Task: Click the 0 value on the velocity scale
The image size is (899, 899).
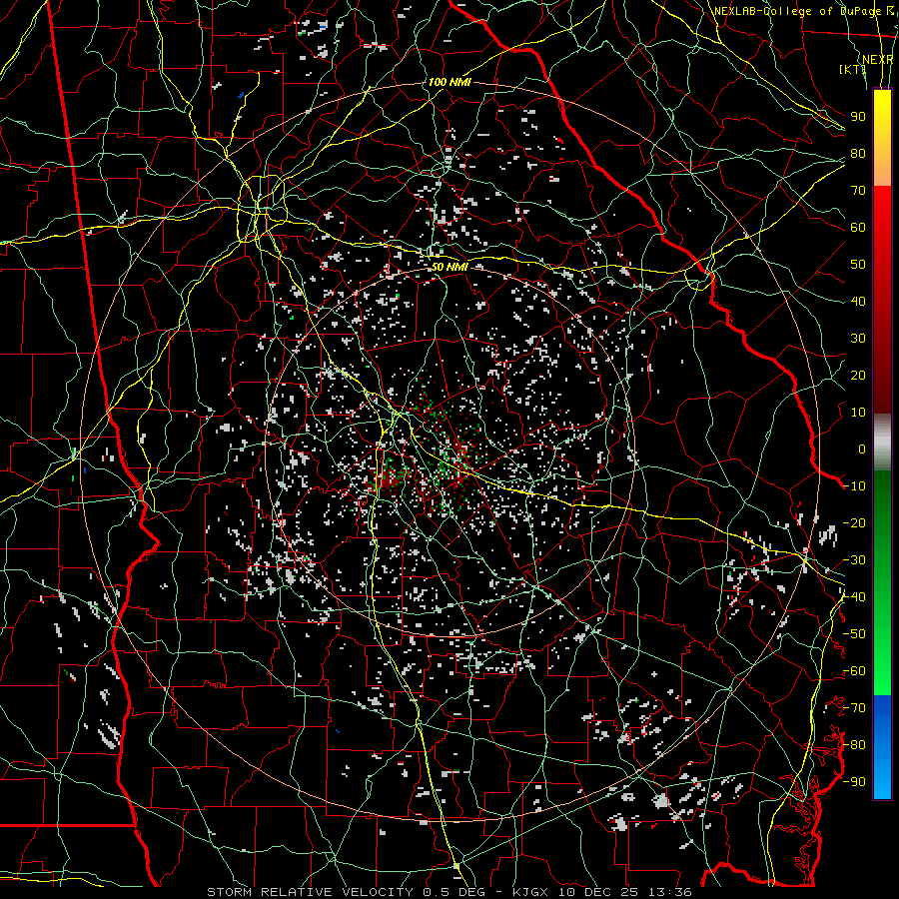Action: point(862,449)
